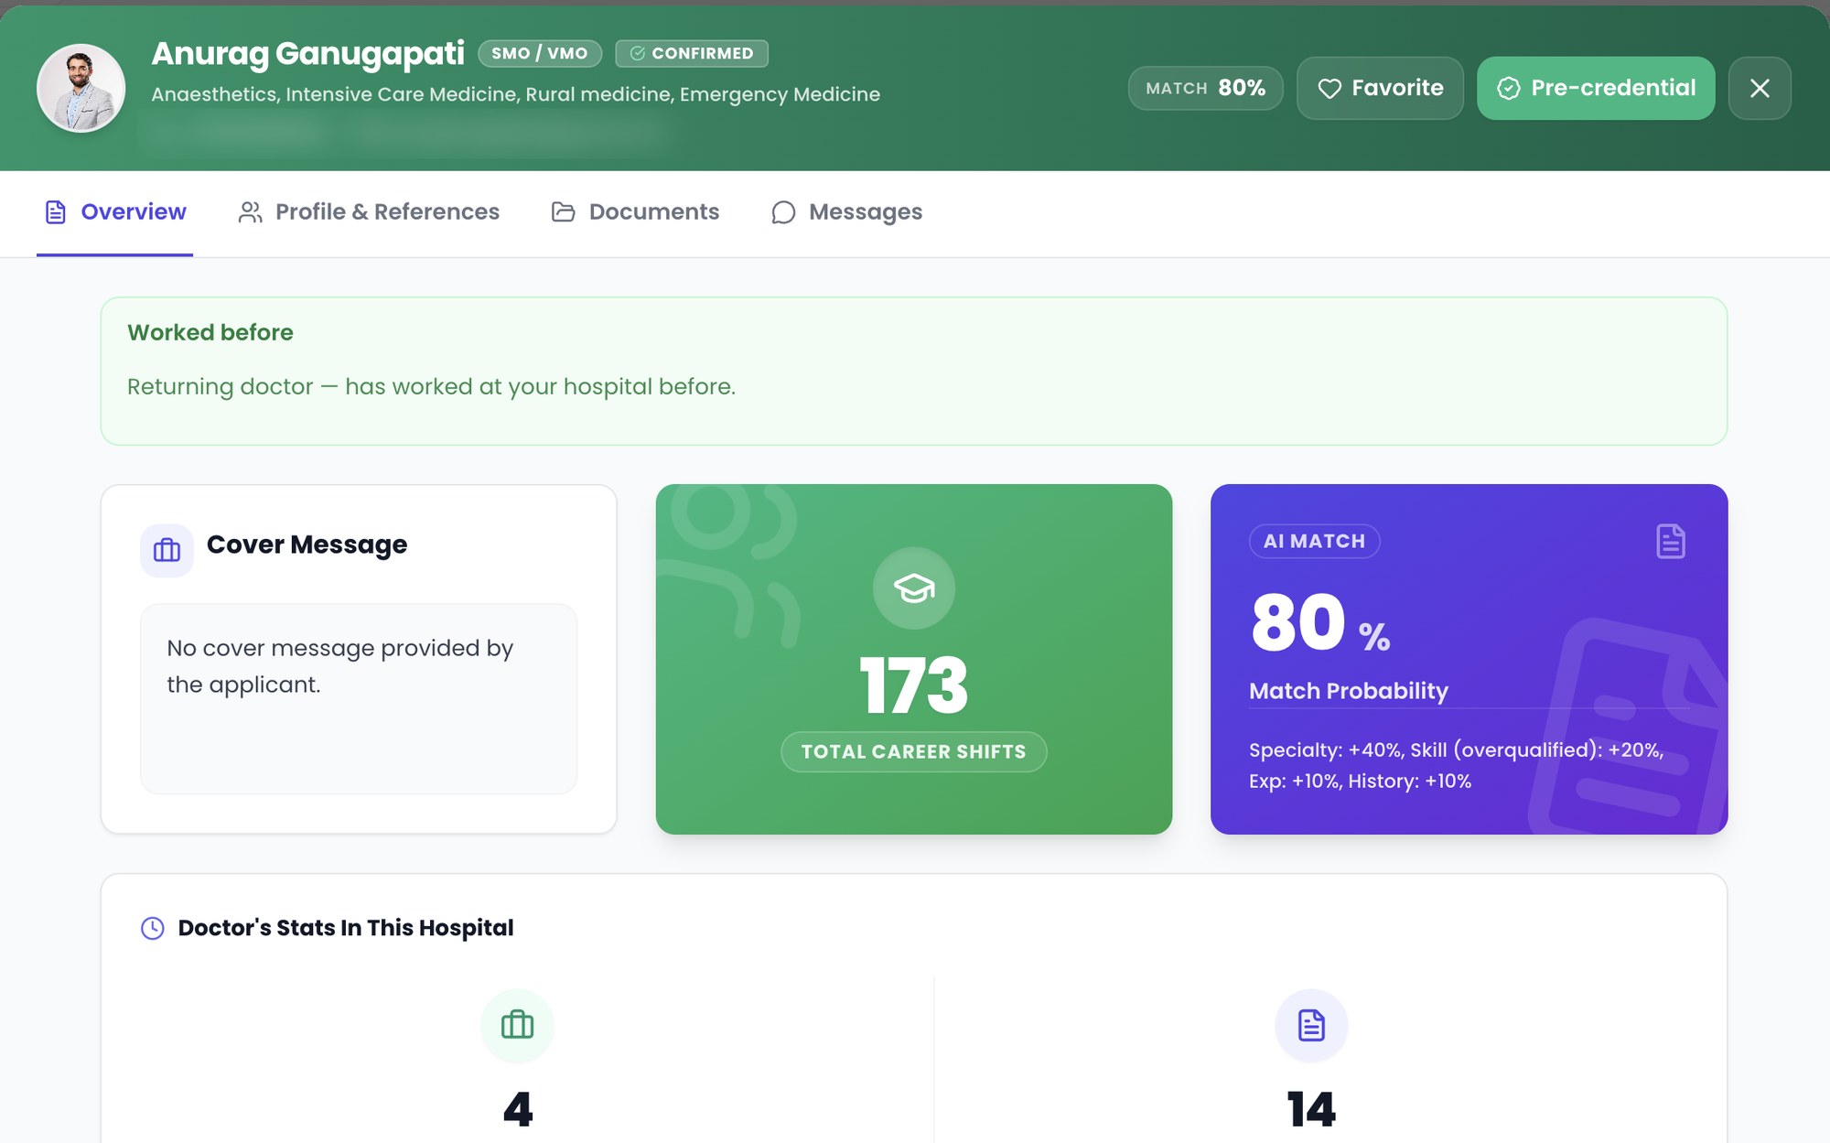Click the speech bubble icon on Messages
The width and height of the screenshot is (1830, 1143).
click(x=783, y=212)
